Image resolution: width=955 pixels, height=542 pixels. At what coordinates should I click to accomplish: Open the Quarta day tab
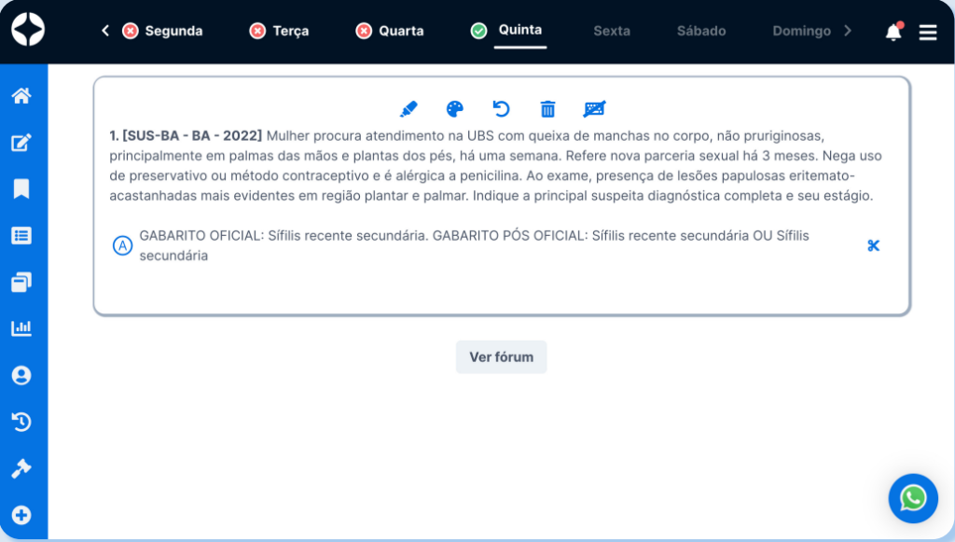[x=390, y=31]
